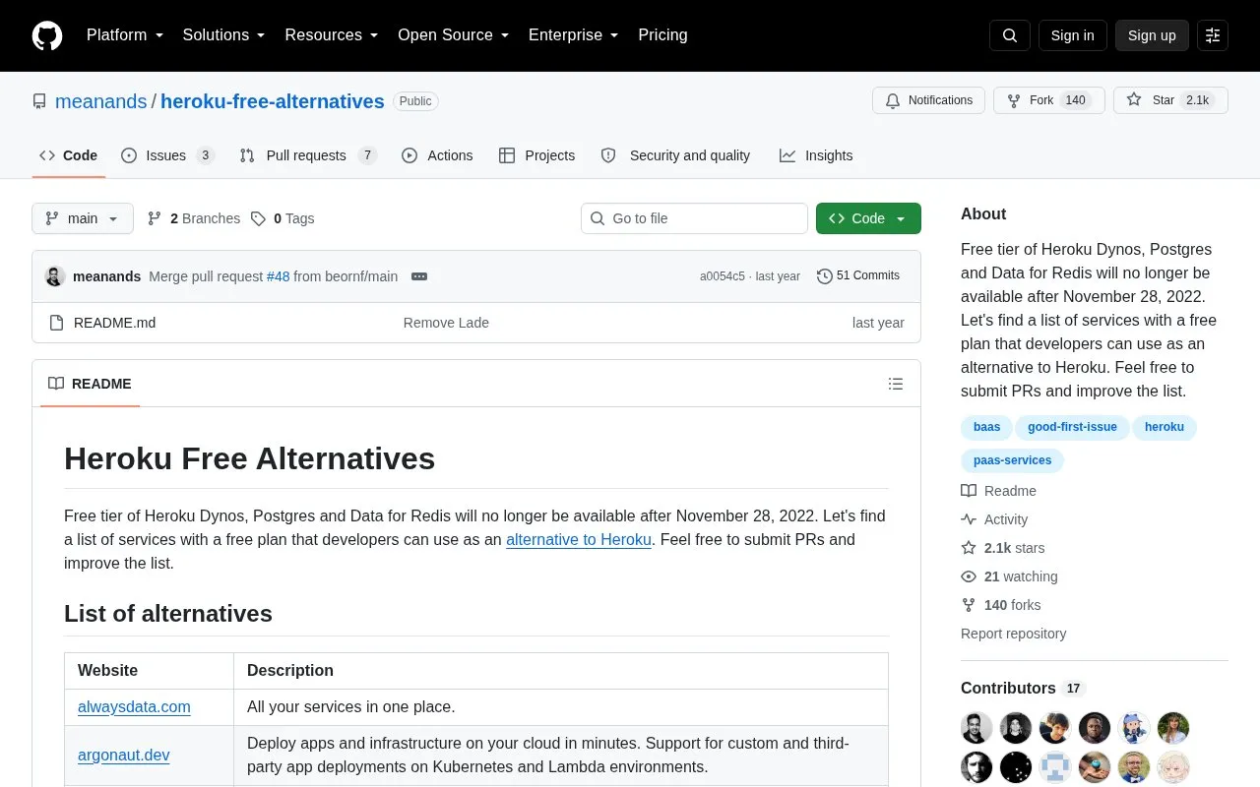Switch to the Issues tab
The image size is (1260, 787).
pos(167,155)
